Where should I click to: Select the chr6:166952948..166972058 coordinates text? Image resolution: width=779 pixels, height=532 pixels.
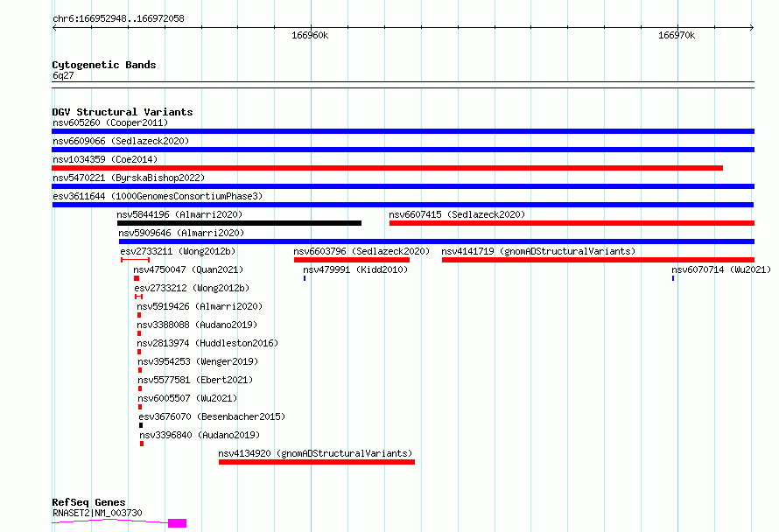pyautogui.click(x=118, y=18)
